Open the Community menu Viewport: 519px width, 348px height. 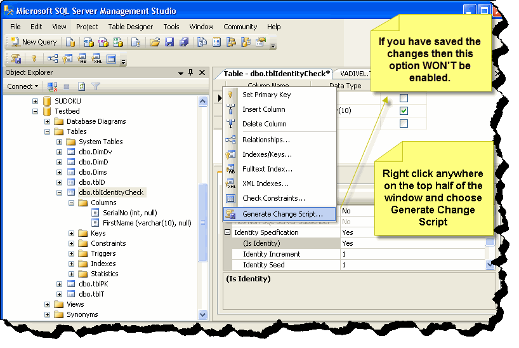(x=240, y=27)
